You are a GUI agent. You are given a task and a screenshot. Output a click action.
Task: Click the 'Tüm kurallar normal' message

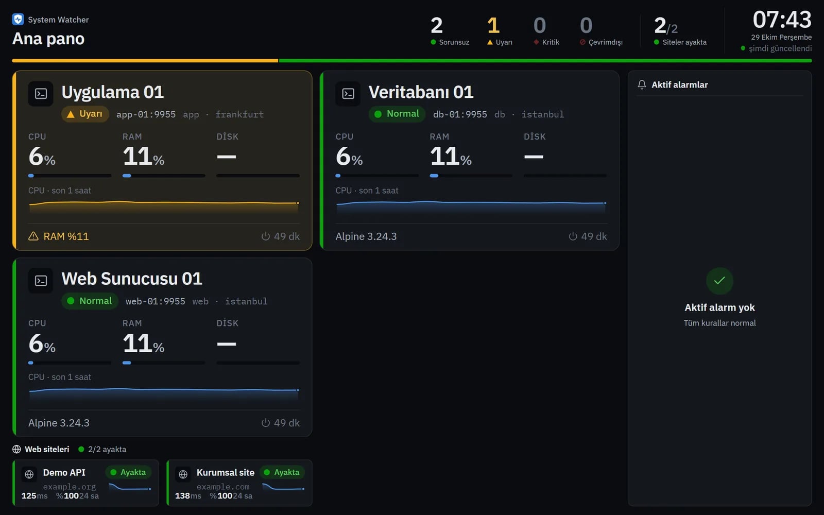pyautogui.click(x=719, y=323)
